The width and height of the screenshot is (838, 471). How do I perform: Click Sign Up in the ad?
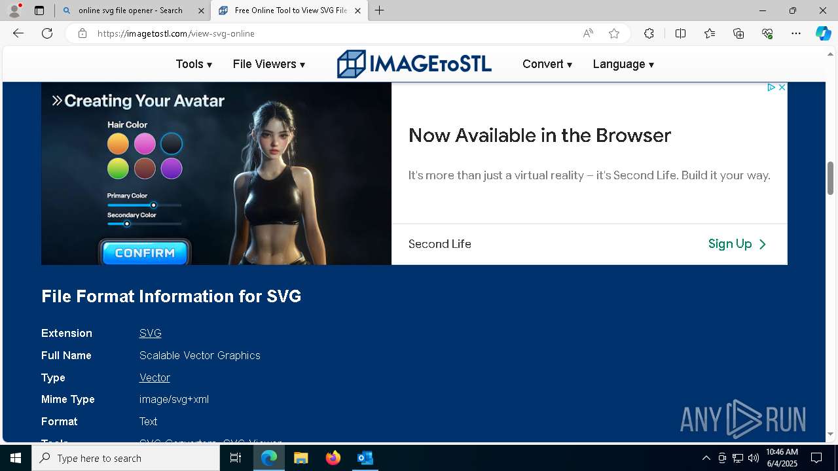pos(737,244)
